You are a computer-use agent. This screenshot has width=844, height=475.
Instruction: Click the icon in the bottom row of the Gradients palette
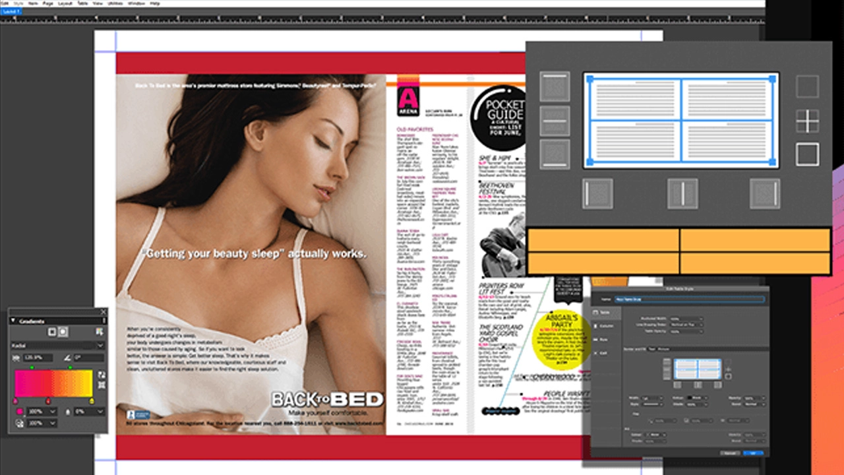pos(20,423)
